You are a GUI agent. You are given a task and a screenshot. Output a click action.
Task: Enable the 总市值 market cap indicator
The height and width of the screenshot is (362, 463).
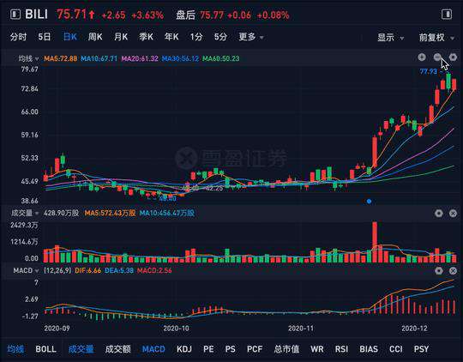pos(286,349)
